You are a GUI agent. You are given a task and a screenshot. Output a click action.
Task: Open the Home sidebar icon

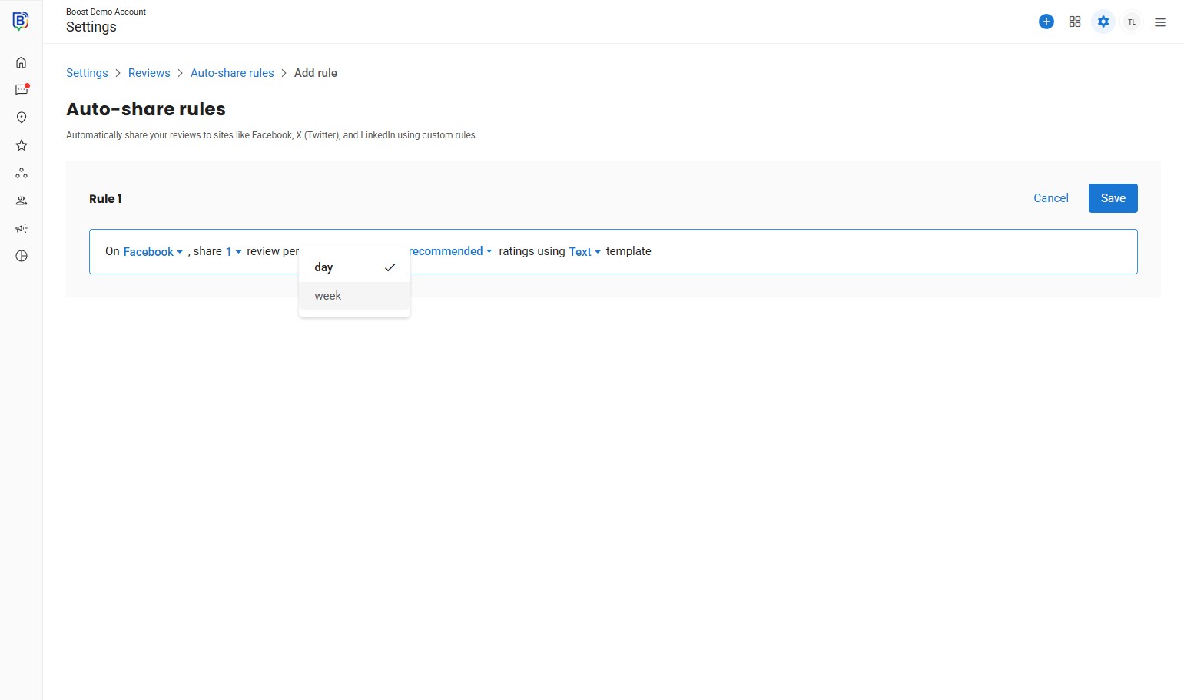coord(22,63)
